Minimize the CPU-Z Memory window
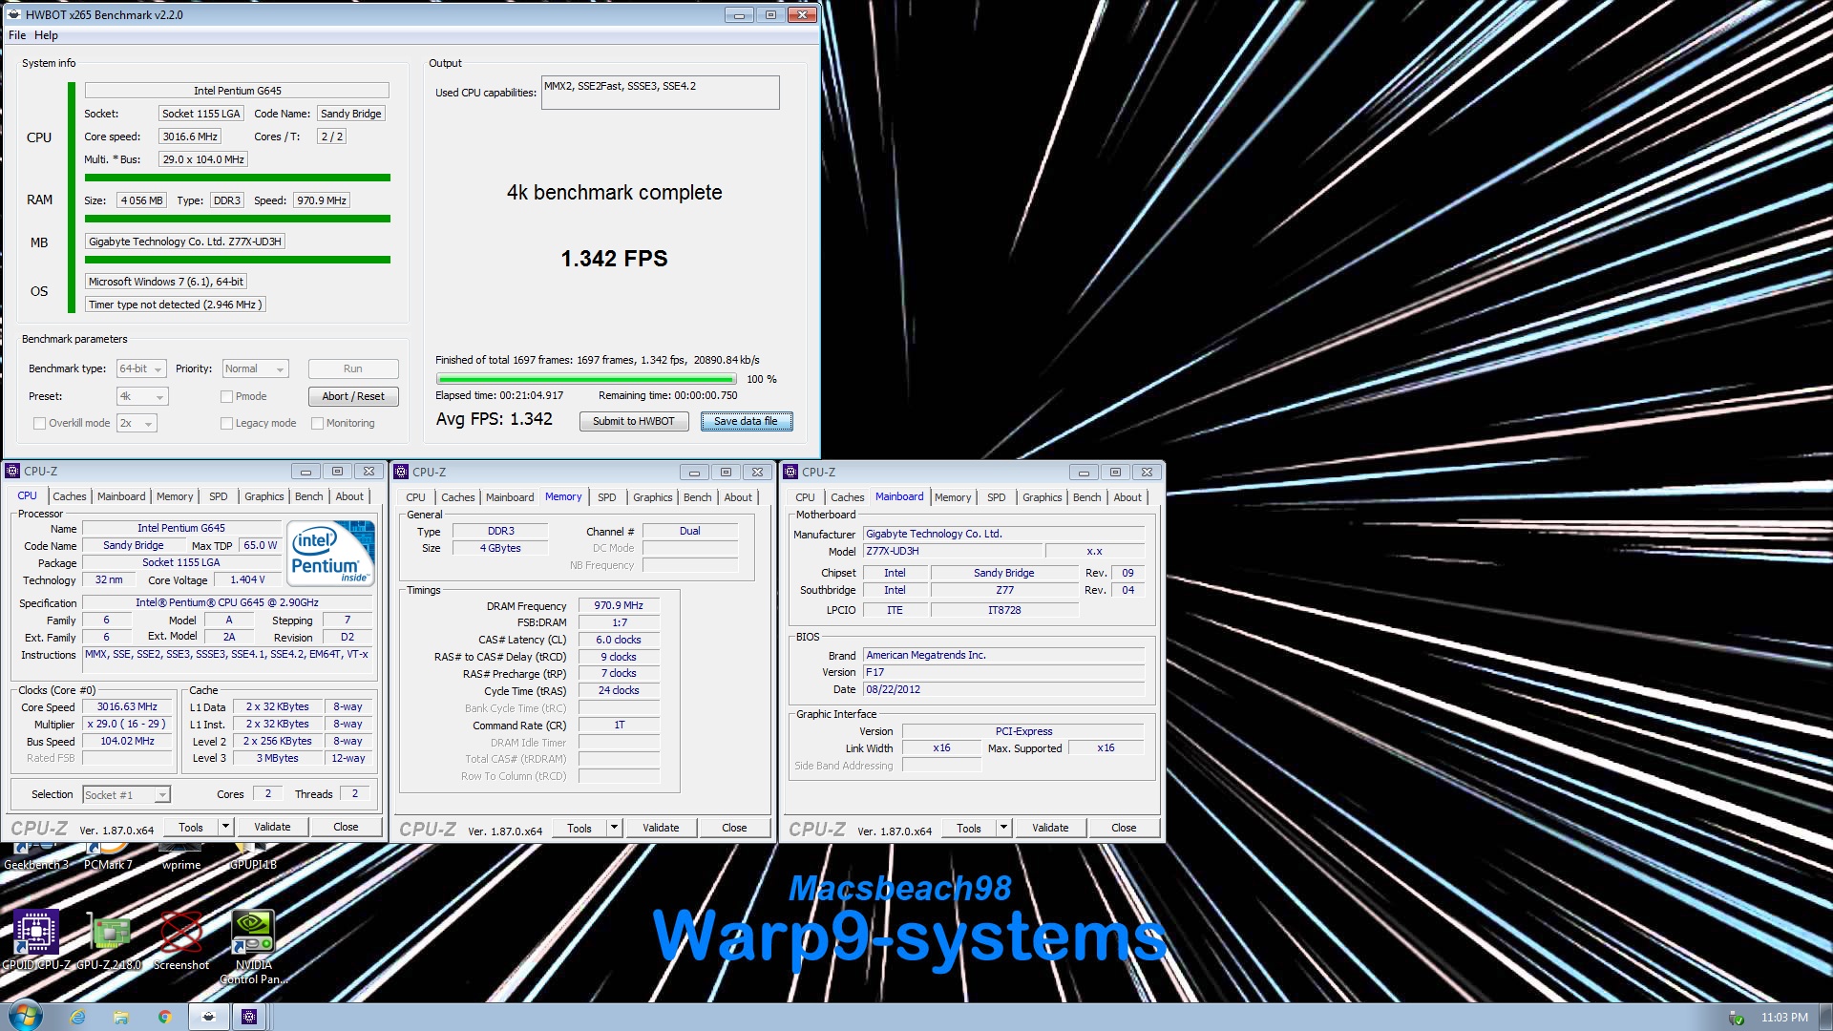The width and height of the screenshot is (1833, 1031). click(x=694, y=472)
